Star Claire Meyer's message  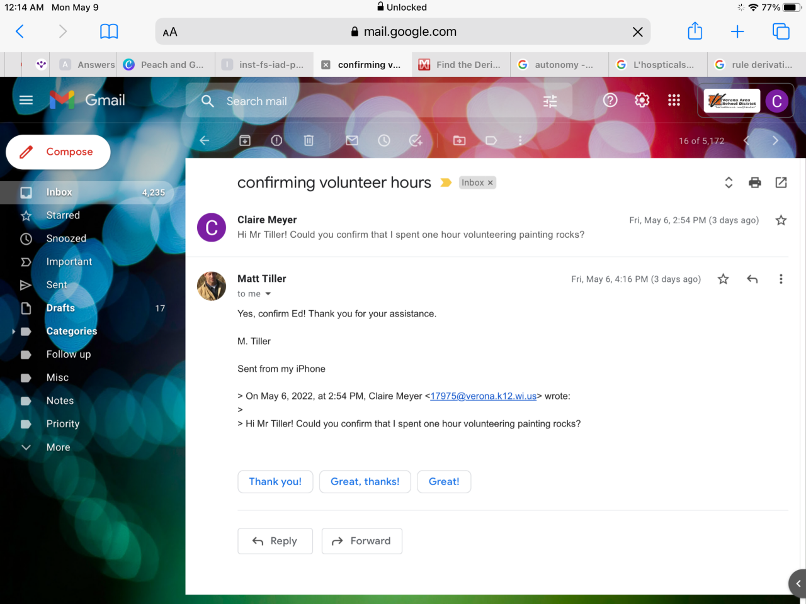tap(781, 220)
